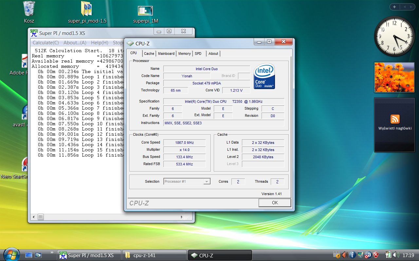Switch to the SPD tab

198,54
